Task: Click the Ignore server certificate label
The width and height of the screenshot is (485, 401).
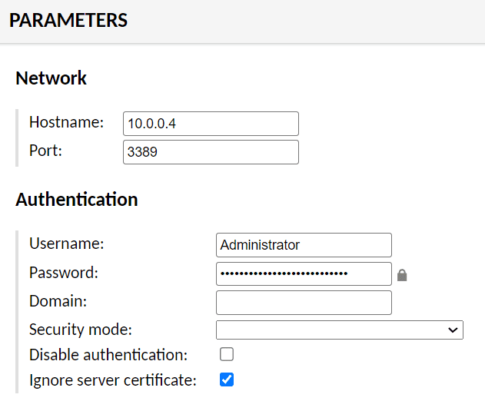Action: point(113,379)
